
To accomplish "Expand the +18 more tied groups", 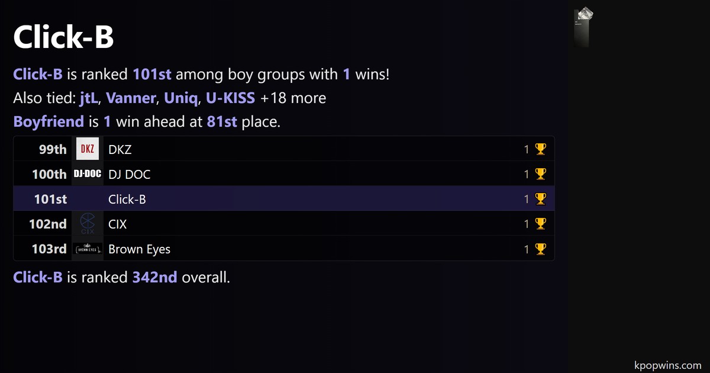I will pyautogui.click(x=293, y=98).
